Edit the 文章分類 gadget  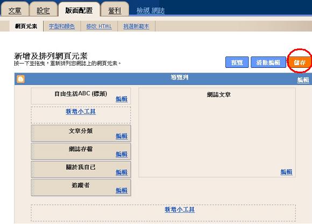click(122, 136)
